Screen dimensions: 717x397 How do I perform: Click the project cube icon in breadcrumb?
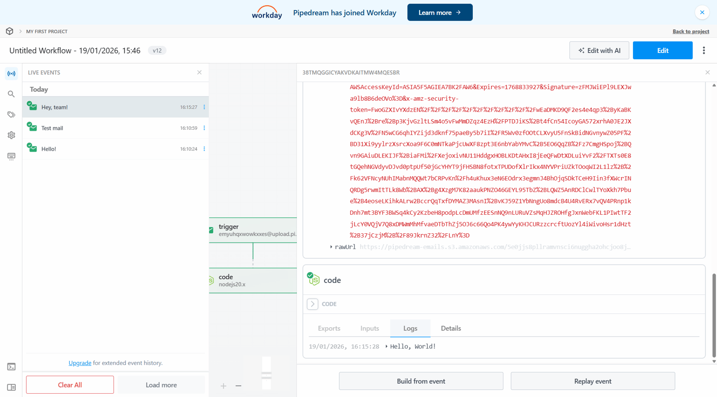point(10,31)
